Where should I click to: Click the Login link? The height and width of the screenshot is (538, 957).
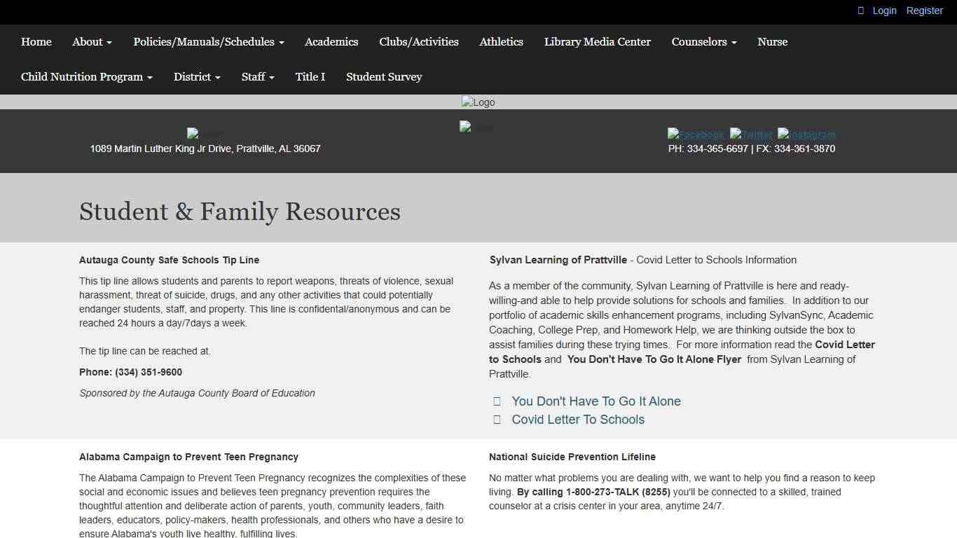(883, 11)
